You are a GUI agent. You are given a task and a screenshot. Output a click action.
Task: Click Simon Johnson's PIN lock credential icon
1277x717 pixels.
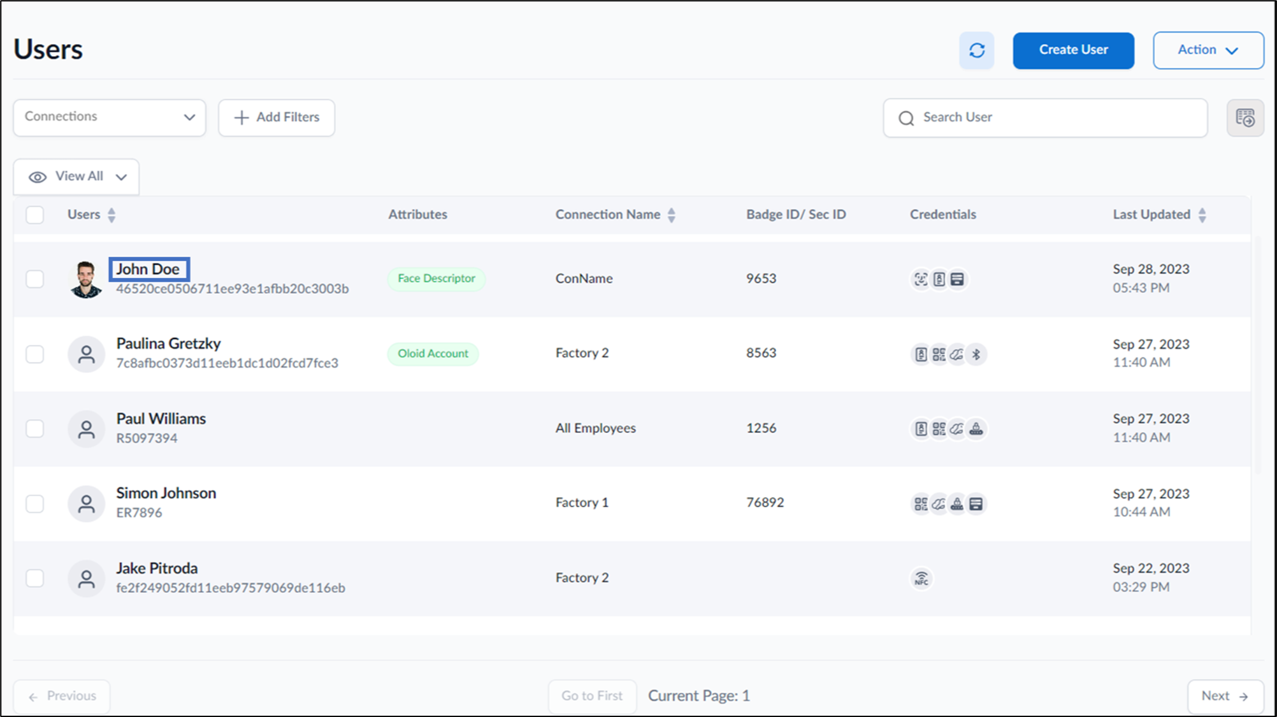957,504
